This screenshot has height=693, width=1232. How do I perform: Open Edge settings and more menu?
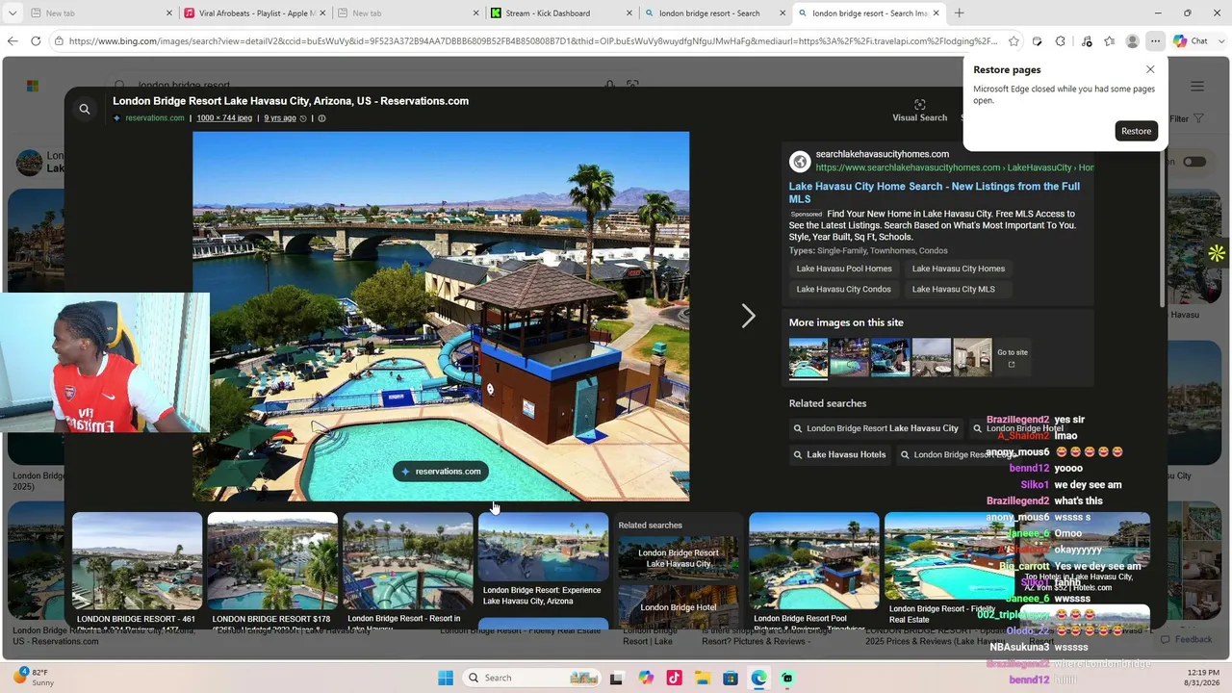1155,41
